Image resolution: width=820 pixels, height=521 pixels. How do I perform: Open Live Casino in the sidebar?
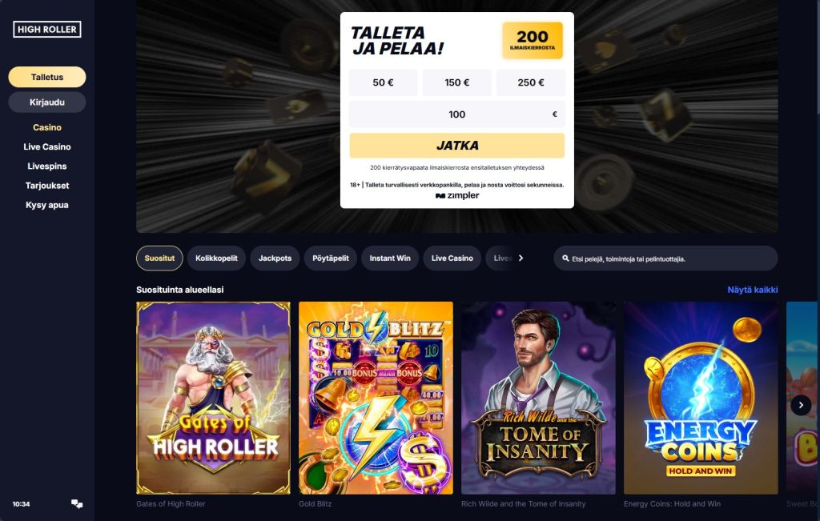tap(47, 146)
